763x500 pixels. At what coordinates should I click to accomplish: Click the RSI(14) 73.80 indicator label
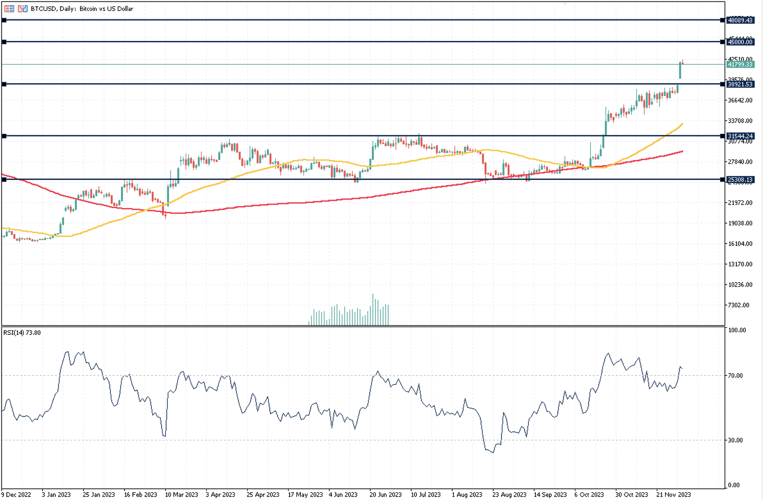tap(22, 333)
